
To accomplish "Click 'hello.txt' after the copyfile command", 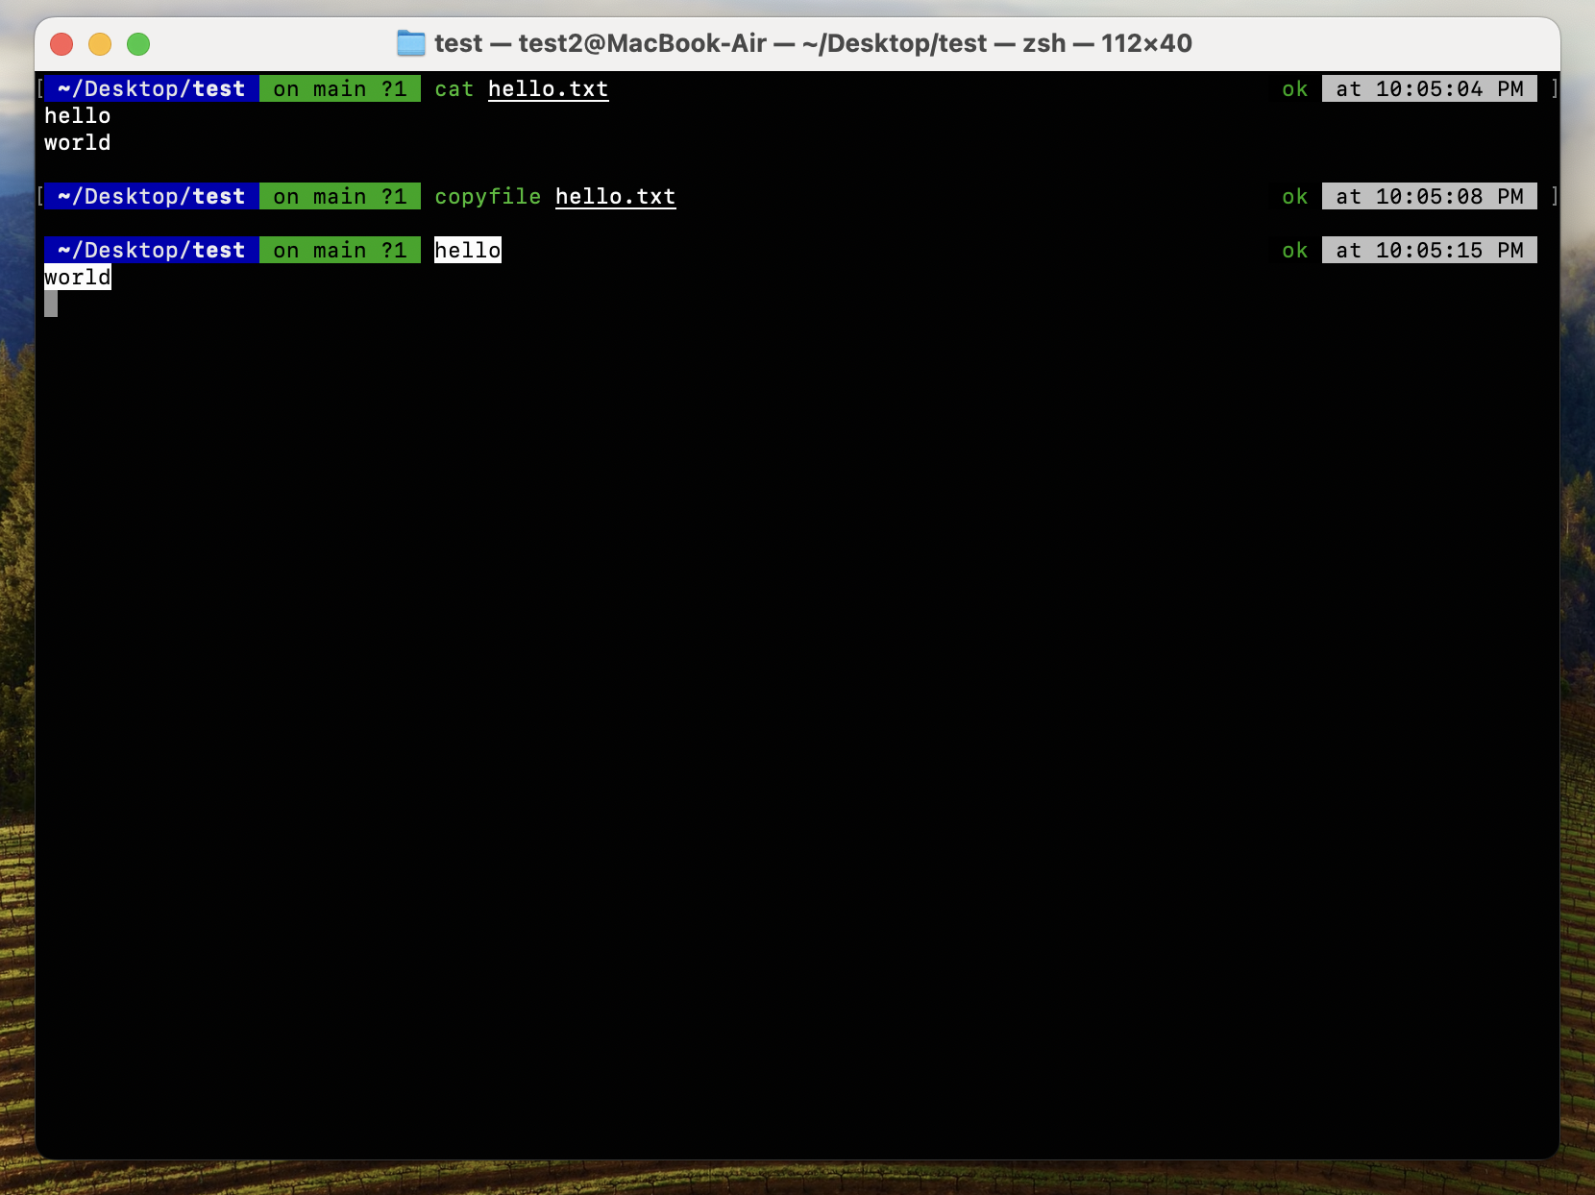I will coord(616,197).
